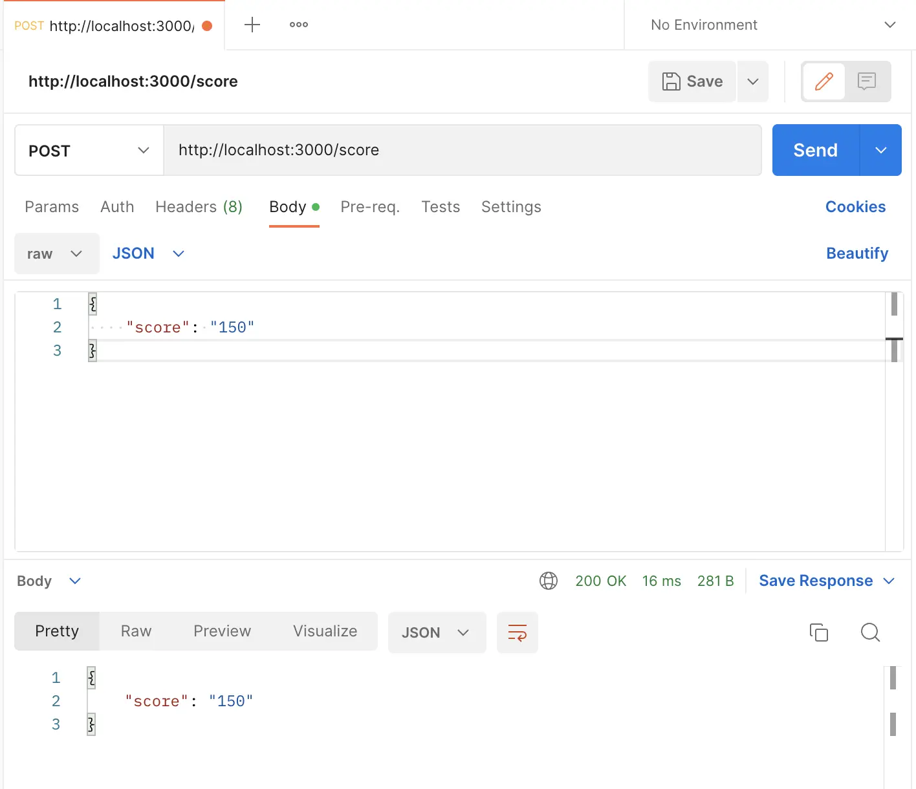Expand the response Body section dropdown
The width and height of the screenshot is (916, 789).
[49, 581]
